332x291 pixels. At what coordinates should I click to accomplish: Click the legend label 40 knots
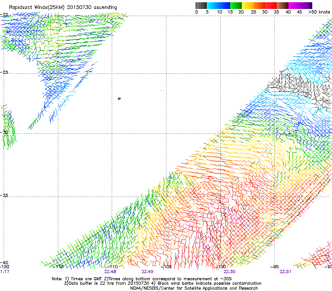tap(288, 12)
